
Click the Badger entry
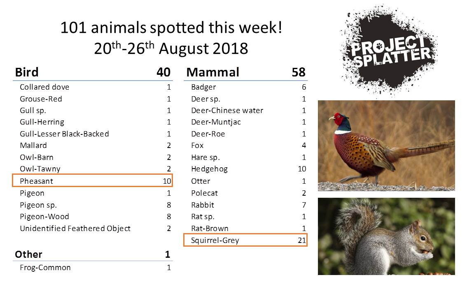click(x=203, y=87)
